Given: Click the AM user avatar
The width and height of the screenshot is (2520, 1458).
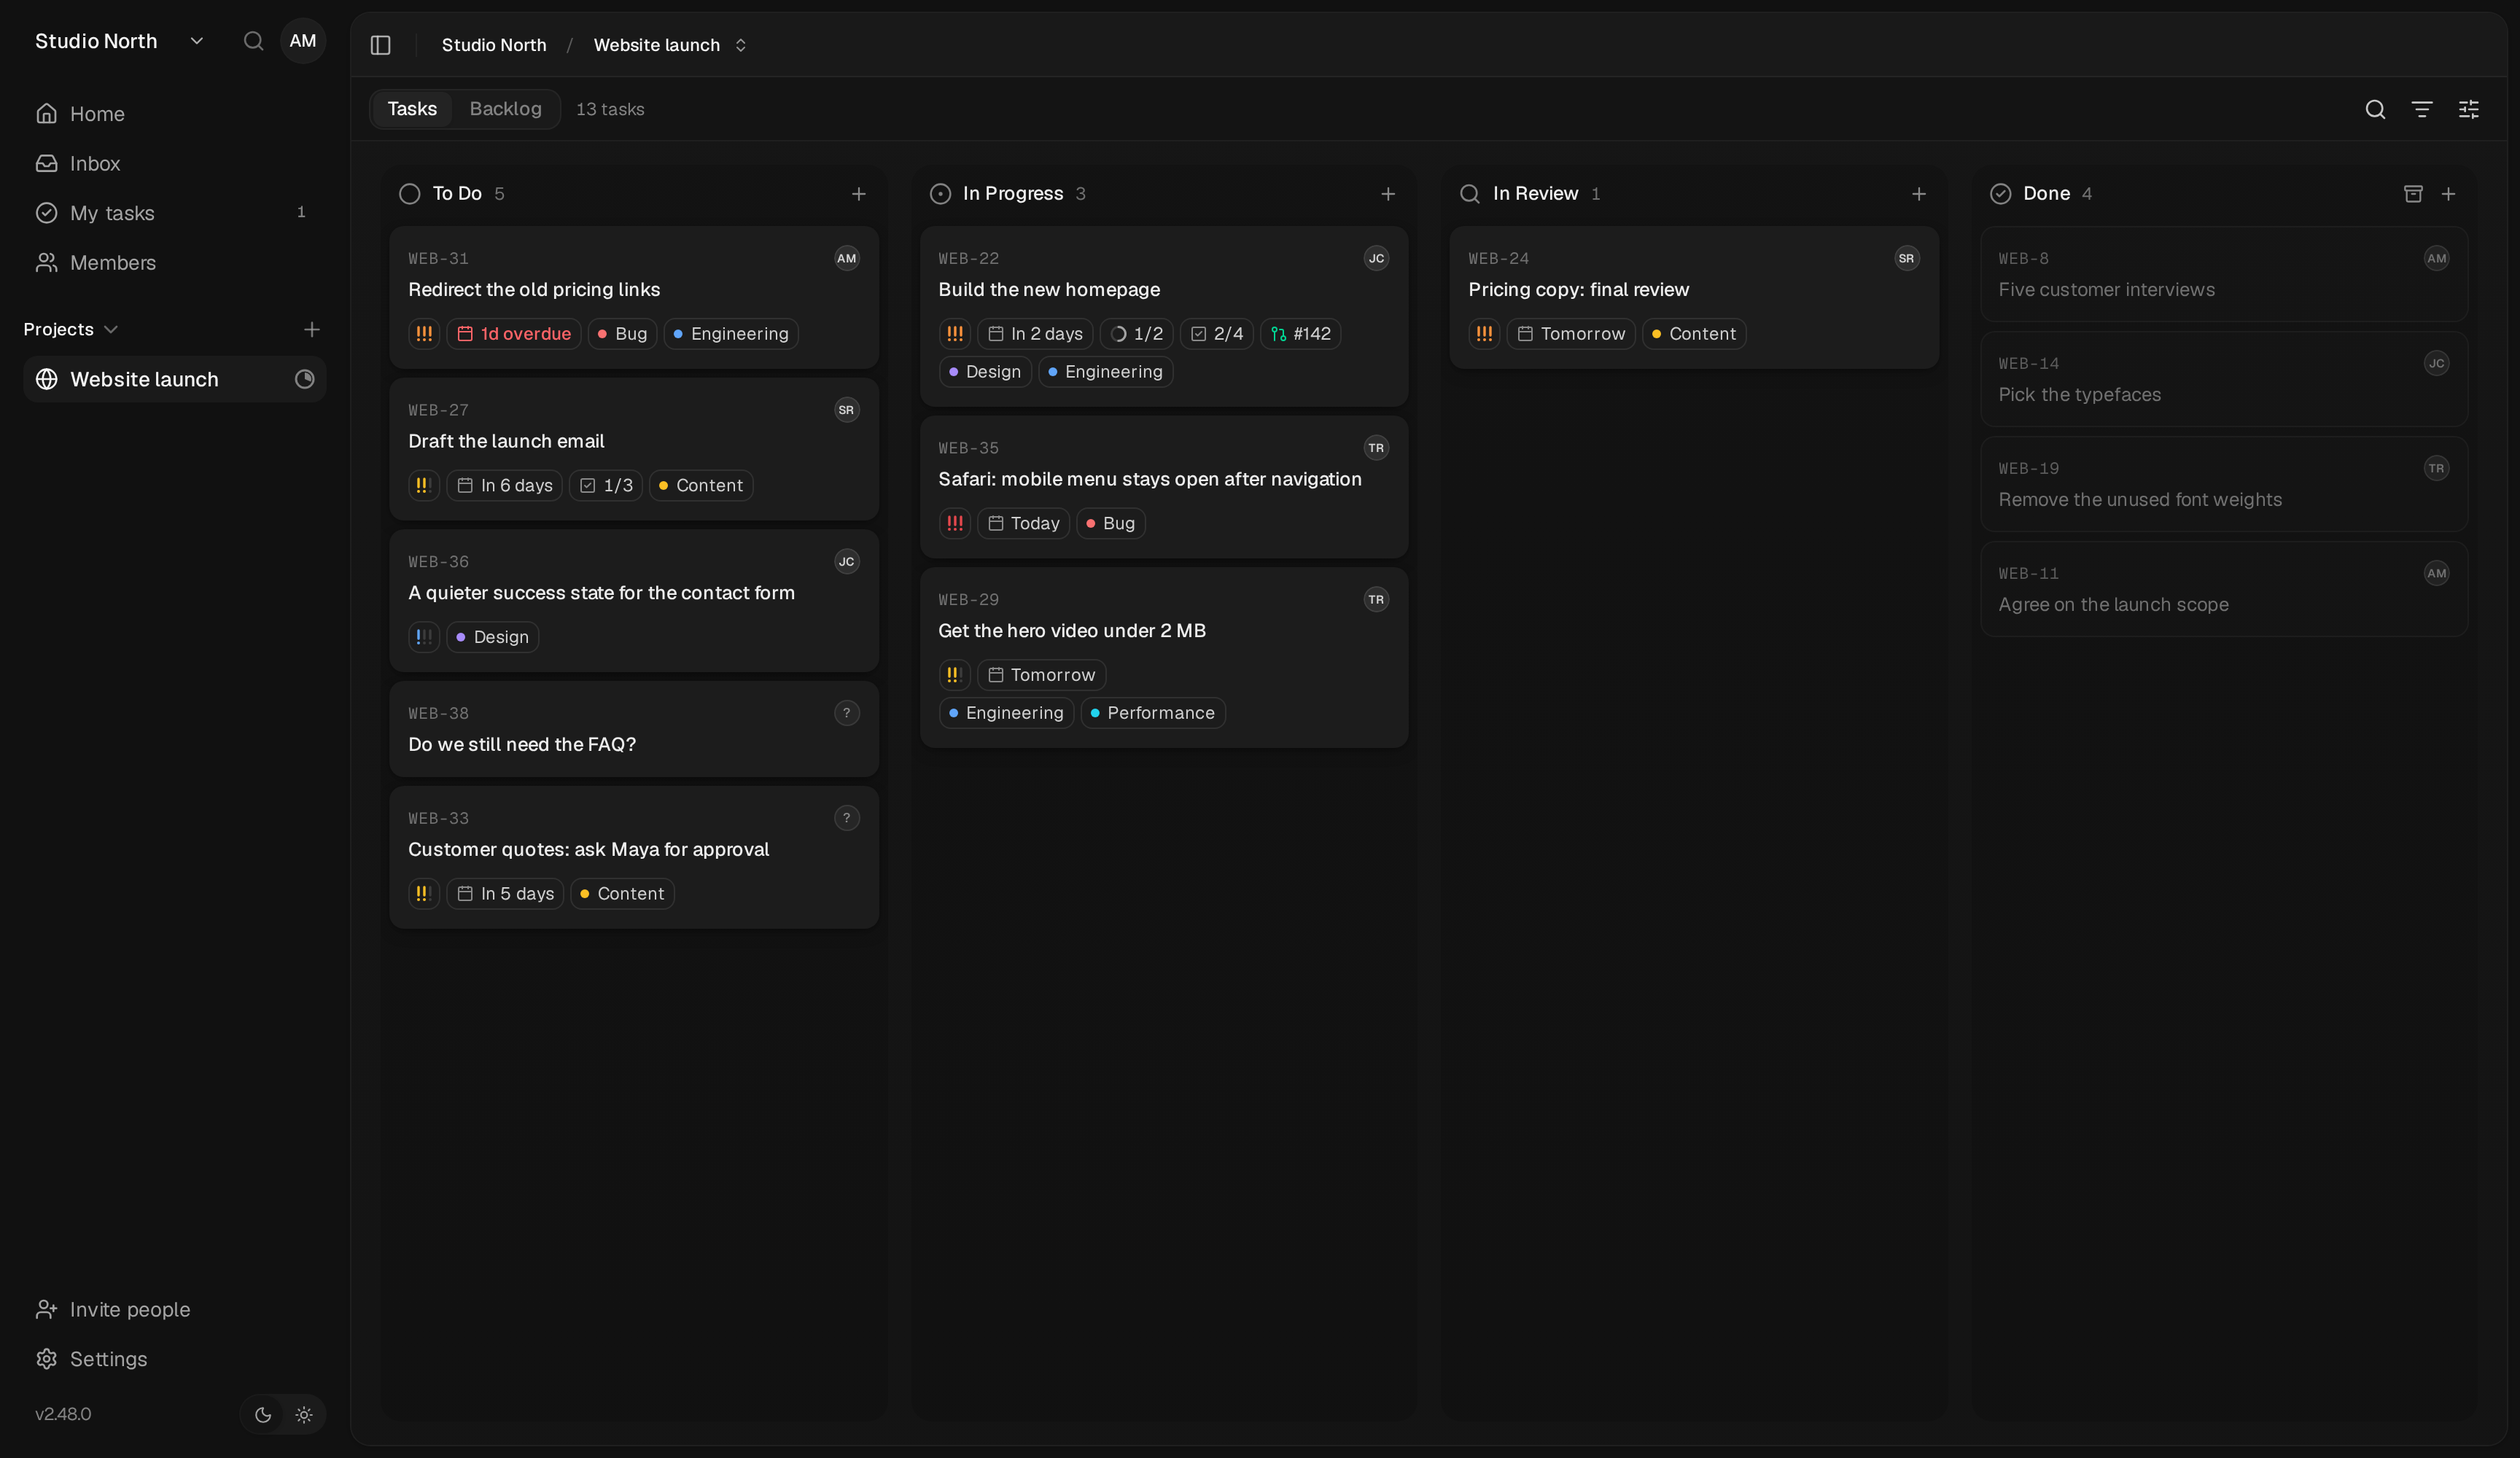Looking at the screenshot, I should 303,41.
